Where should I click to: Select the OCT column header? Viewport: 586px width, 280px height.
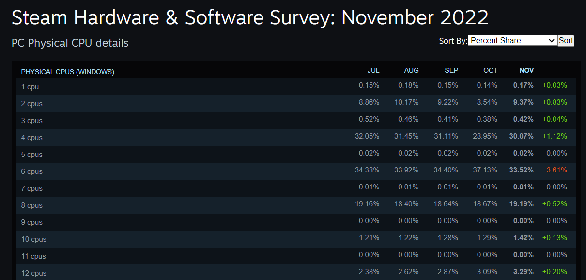pyautogui.click(x=490, y=70)
